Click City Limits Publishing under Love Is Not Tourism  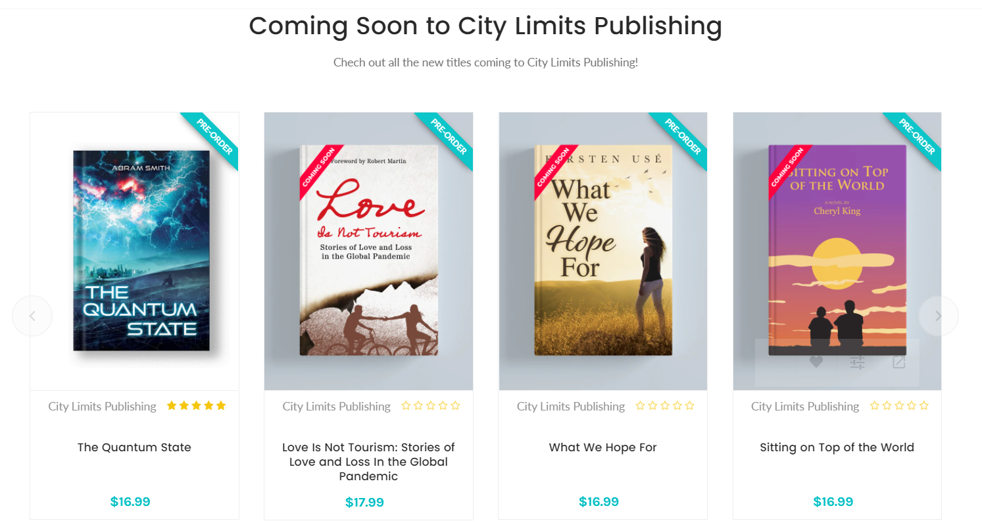337,407
